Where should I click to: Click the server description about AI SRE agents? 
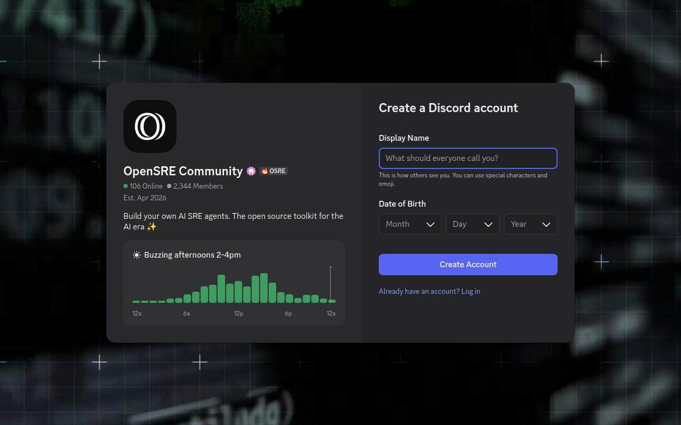click(x=233, y=221)
